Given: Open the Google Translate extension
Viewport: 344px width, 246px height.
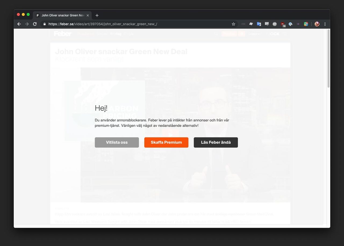Looking at the screenshot, I should pyautogui.click(x=259, y=24).
